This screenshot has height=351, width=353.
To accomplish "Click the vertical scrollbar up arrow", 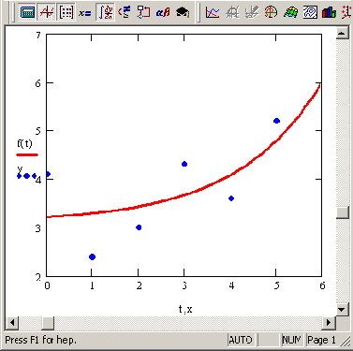I will pyautogui.click(x=343, y=33).
